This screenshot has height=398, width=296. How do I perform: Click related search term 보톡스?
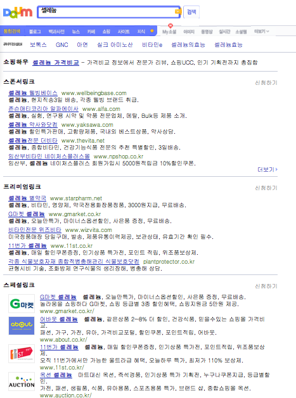38,45
